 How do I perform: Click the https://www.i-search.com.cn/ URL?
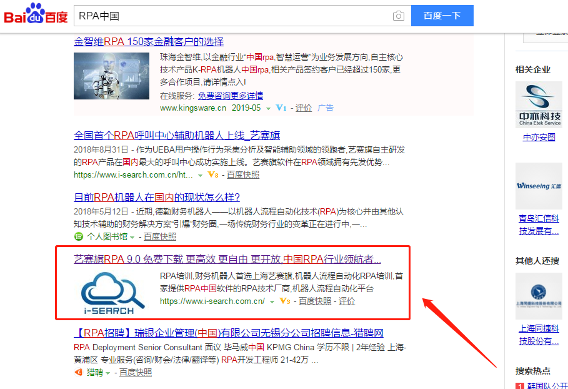pos(212,301)
